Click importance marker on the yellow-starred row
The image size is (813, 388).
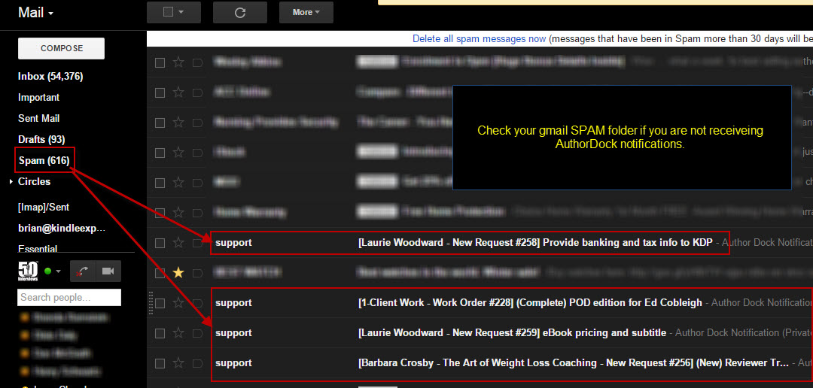(x=197, y=272)
